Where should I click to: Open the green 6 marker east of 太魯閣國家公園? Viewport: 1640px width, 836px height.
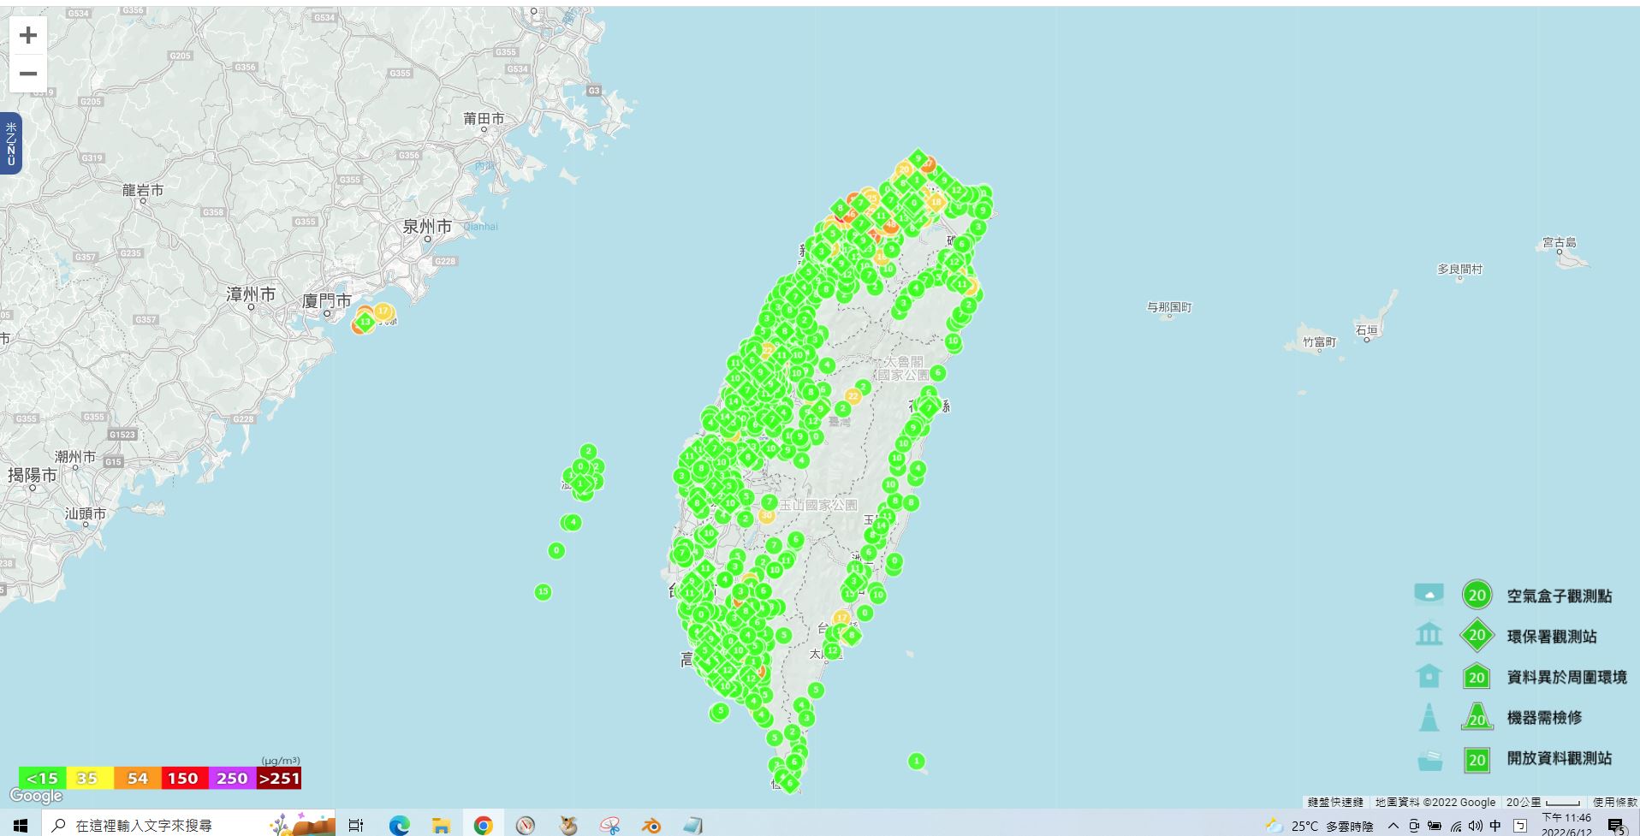[938, 373]
